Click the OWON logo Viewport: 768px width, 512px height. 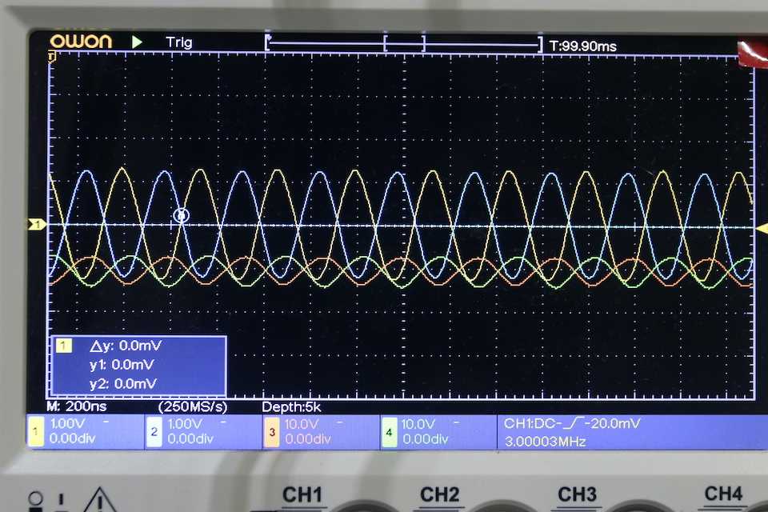coord(81,41)
